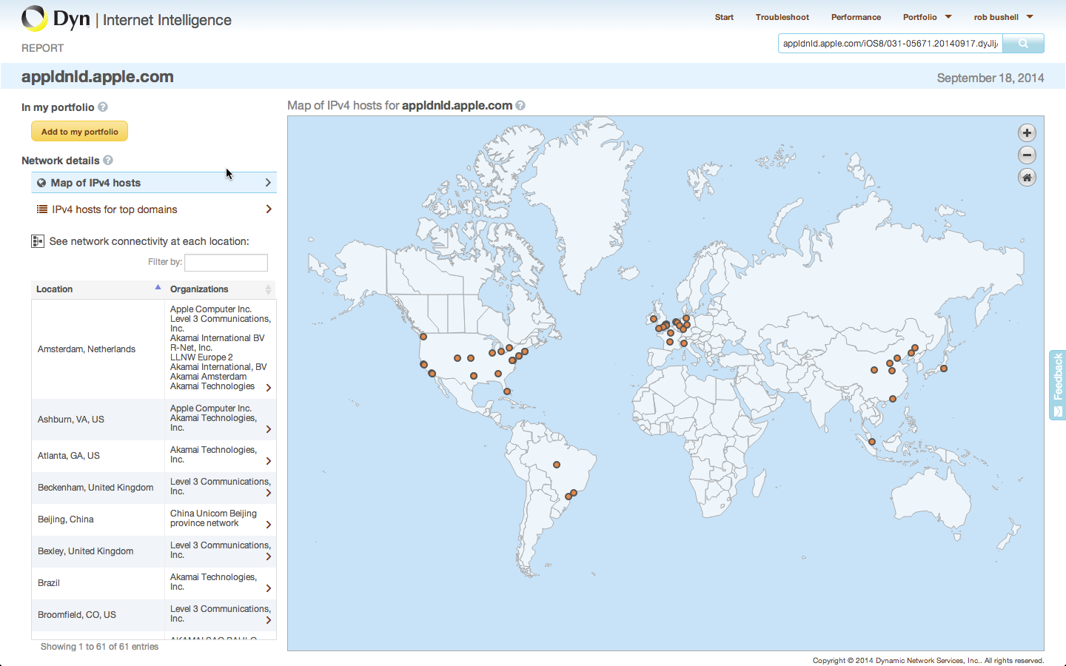Select China Unicom Beijing province network cell

click(221, 519)
